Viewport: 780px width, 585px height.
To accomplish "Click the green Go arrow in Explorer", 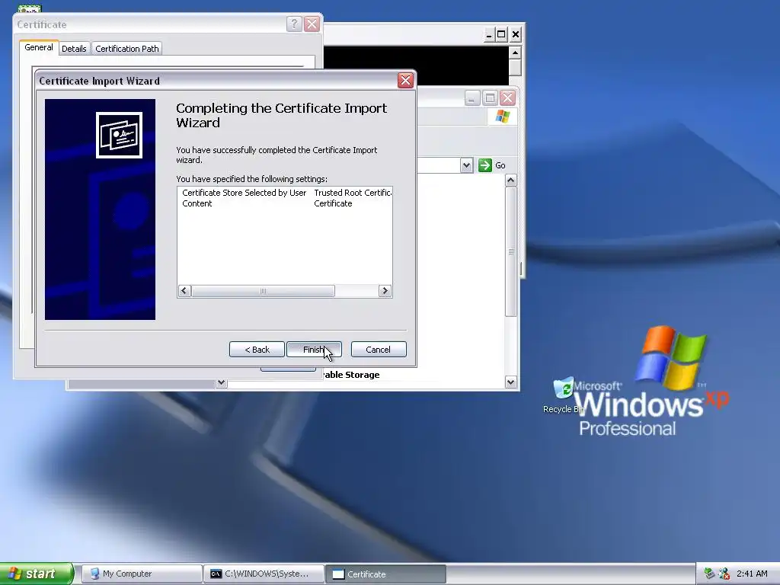I will 485,165.
